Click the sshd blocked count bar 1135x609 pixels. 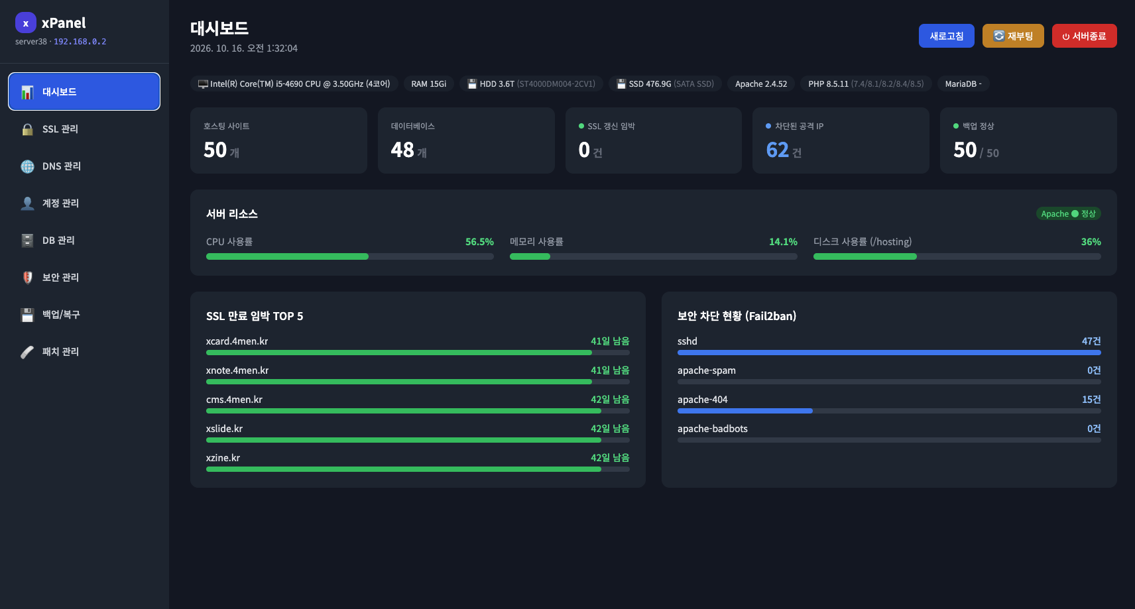[x=889, y=353]
